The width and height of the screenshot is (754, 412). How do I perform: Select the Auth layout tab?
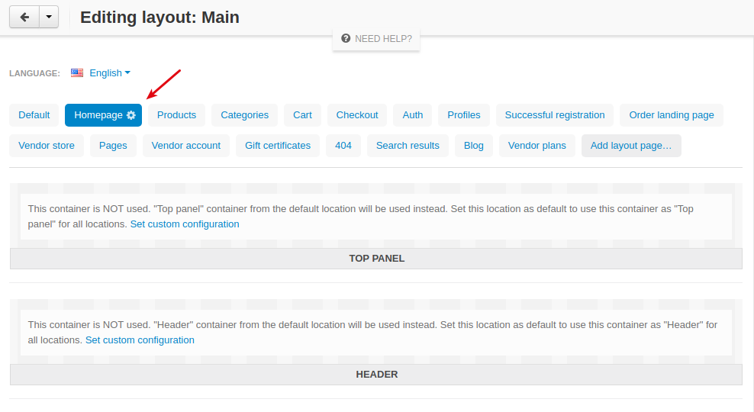click(413, 115)
